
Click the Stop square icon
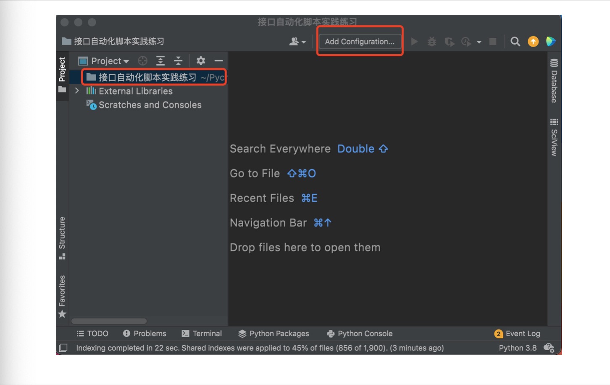click(x=493, y=42)
